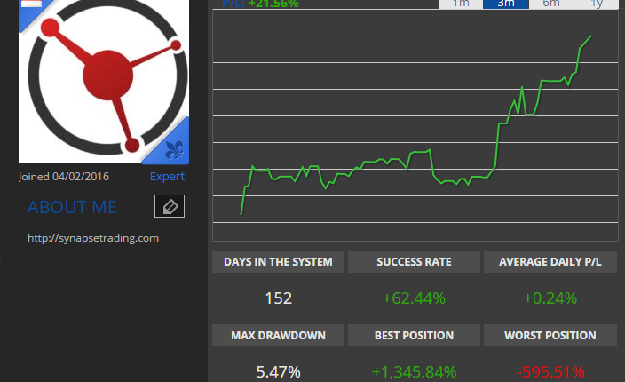Select the 3m chart period tab

[506, 4]
